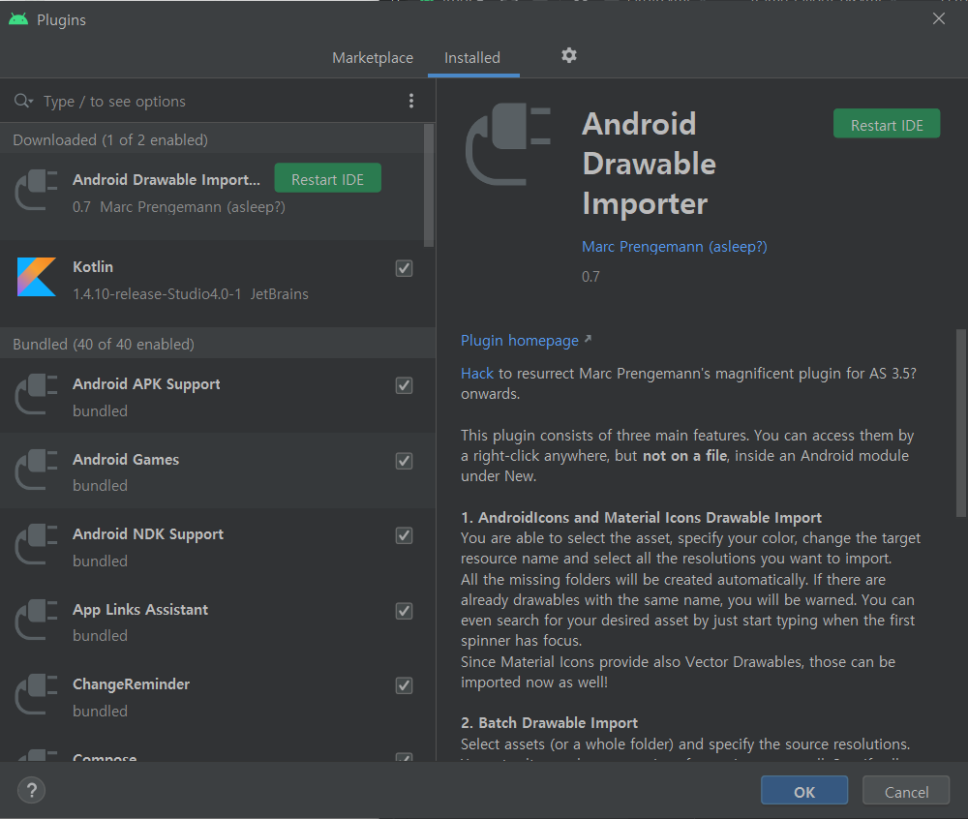This screenshot has width=968, height=819.
Task: Click Restart IDE in the details pane
Action: [x=887, y=125]
